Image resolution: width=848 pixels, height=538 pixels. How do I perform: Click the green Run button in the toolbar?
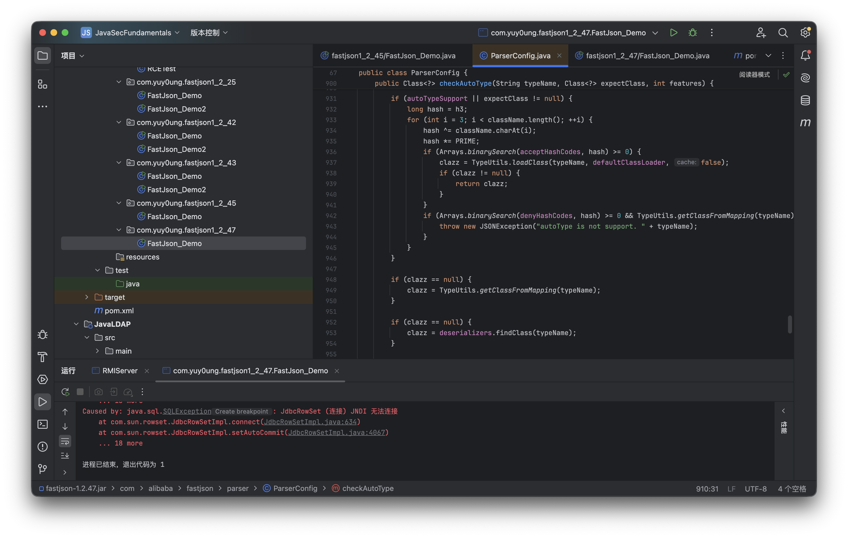pyautogui.click(x=673, y=33)
